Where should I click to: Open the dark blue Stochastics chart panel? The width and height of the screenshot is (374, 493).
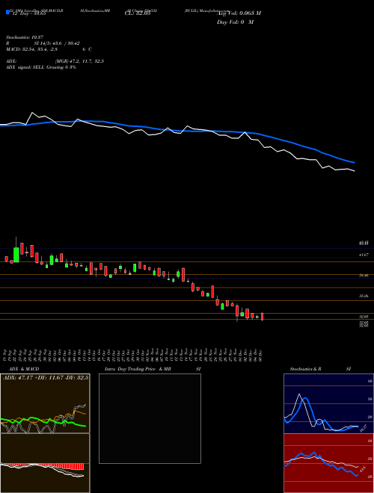coord(328,403)
